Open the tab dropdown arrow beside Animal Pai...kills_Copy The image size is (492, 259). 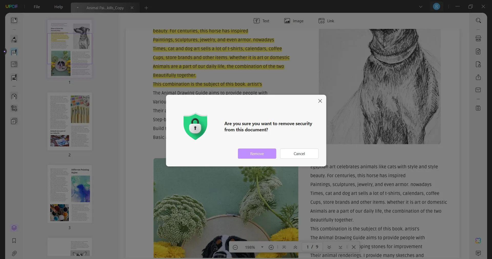(77, 8)
